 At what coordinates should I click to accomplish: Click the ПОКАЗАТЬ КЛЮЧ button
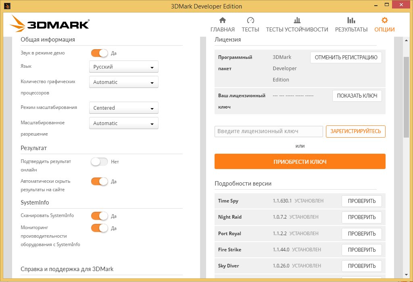pos(357,96)
